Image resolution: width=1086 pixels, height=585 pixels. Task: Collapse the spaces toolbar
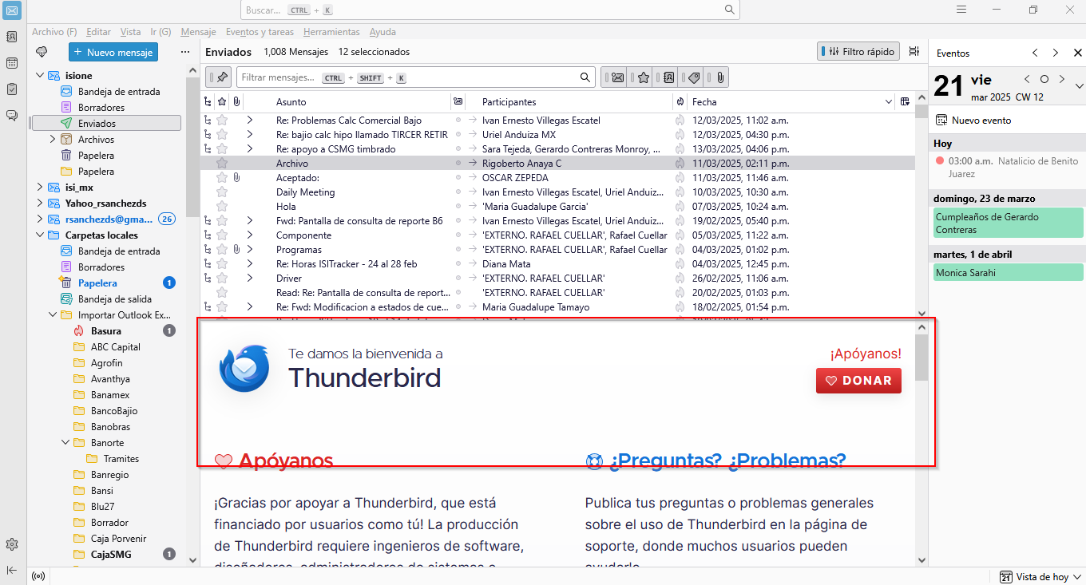(12, 570)
